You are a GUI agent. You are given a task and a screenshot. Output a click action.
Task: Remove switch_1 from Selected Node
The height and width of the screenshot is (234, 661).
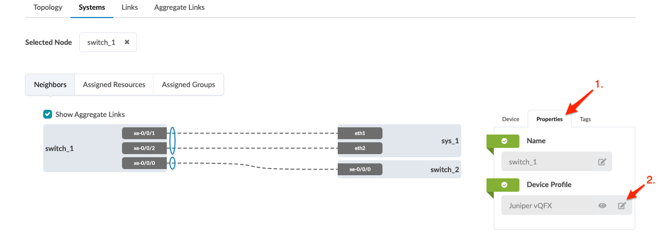127,42
